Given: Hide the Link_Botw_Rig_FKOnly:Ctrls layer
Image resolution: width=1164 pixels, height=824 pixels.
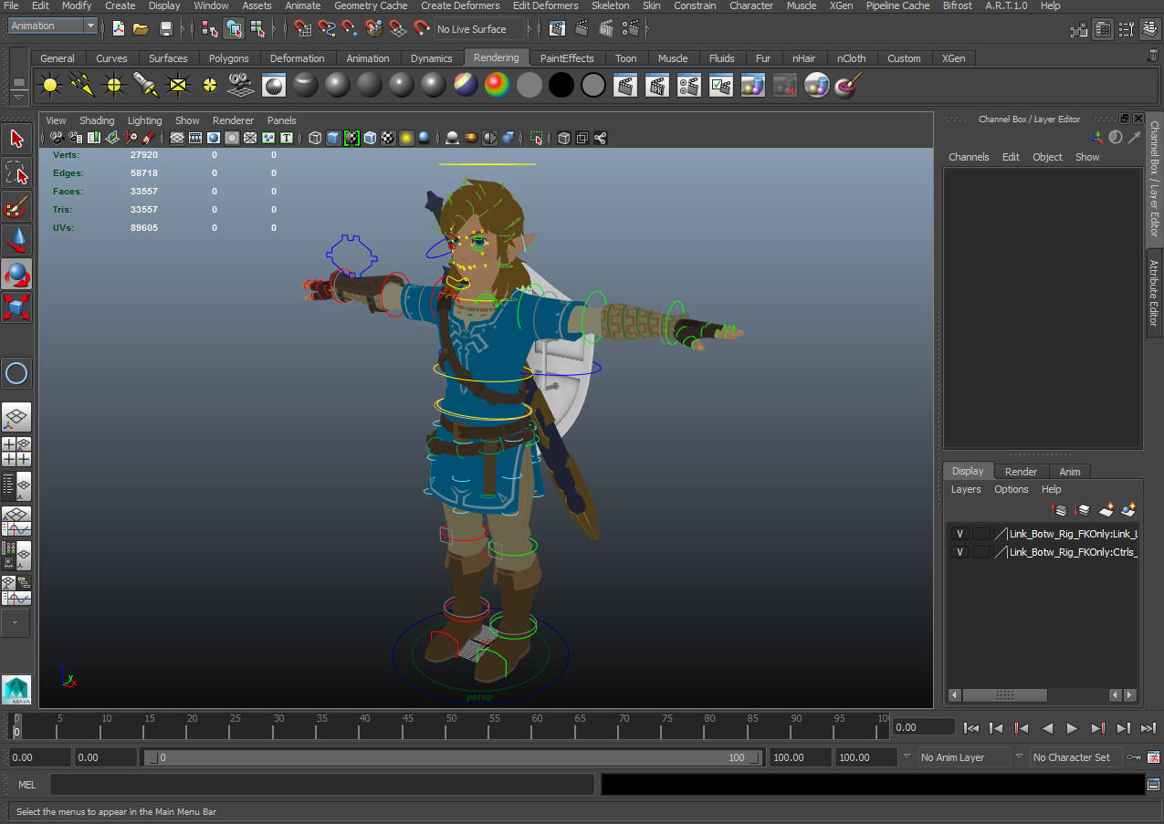Looking at the screenshot, I should [x=960, y=551].
